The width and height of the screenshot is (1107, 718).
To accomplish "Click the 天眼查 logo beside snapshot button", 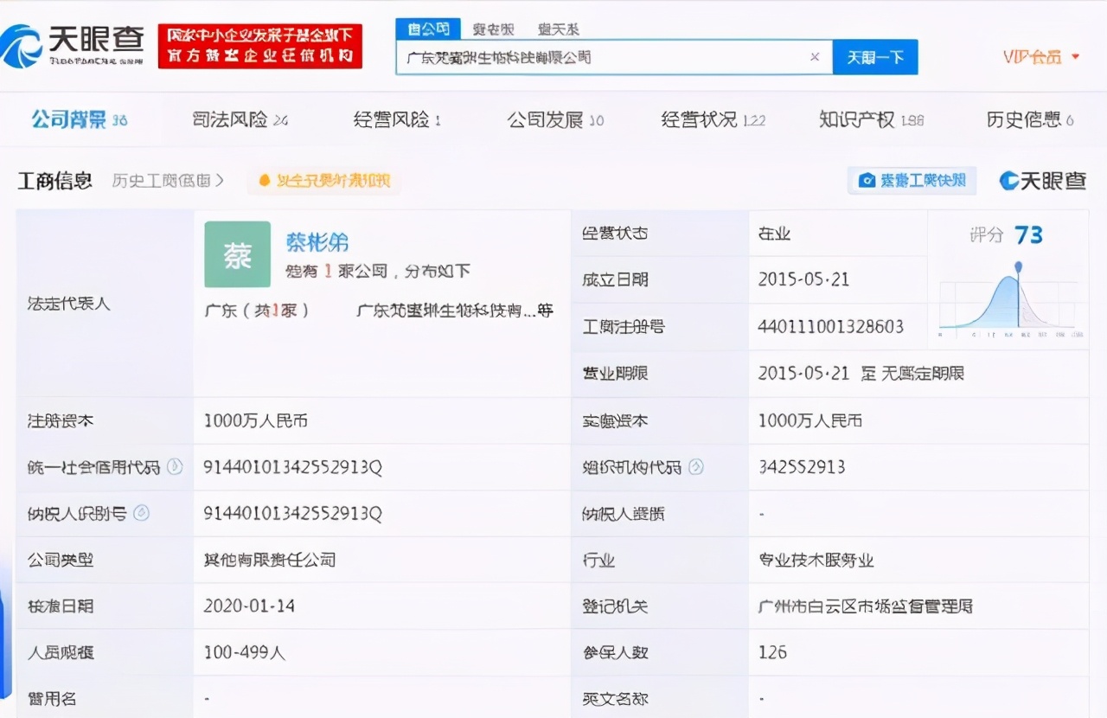I will pos(1042,180).
